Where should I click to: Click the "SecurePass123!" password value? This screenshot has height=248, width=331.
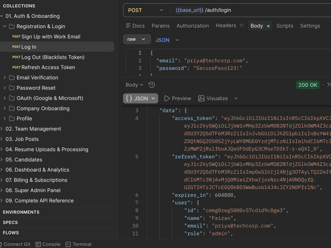(x=218, y=68)
